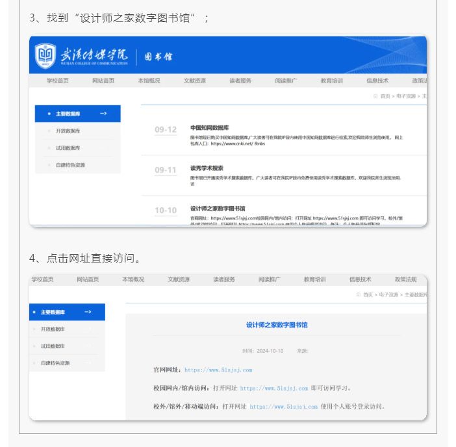This screenshot has width=456, height=447.
Task: Open 文献资源 menu in the step 3 image
Action: (x=194, y=81)
